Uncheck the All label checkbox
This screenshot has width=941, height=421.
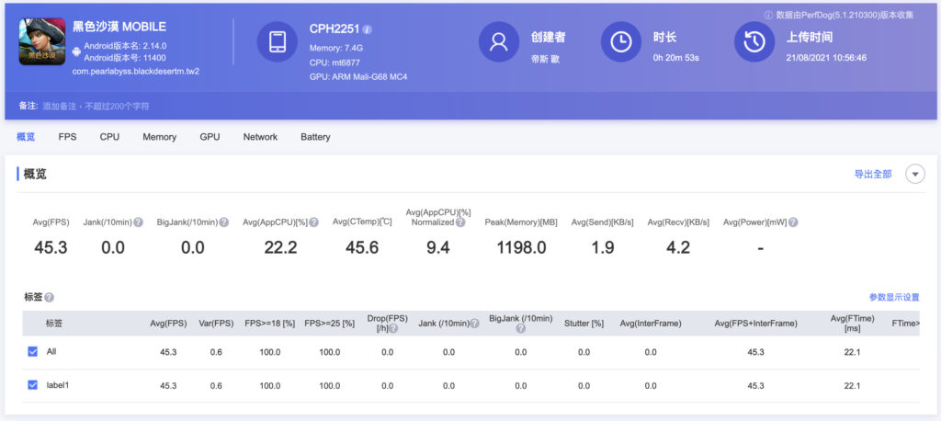32,352
